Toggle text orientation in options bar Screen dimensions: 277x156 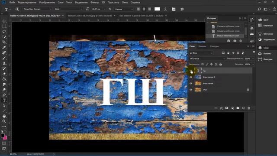[x=17, y=9]
